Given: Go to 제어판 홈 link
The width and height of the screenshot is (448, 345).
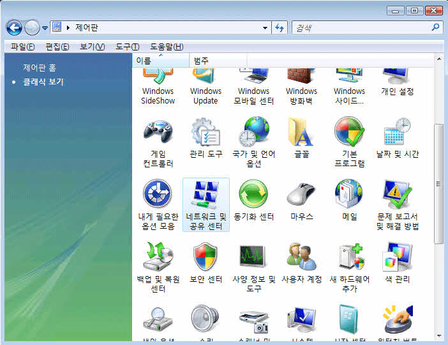Looking at the screenshot, I should [40, 68].
